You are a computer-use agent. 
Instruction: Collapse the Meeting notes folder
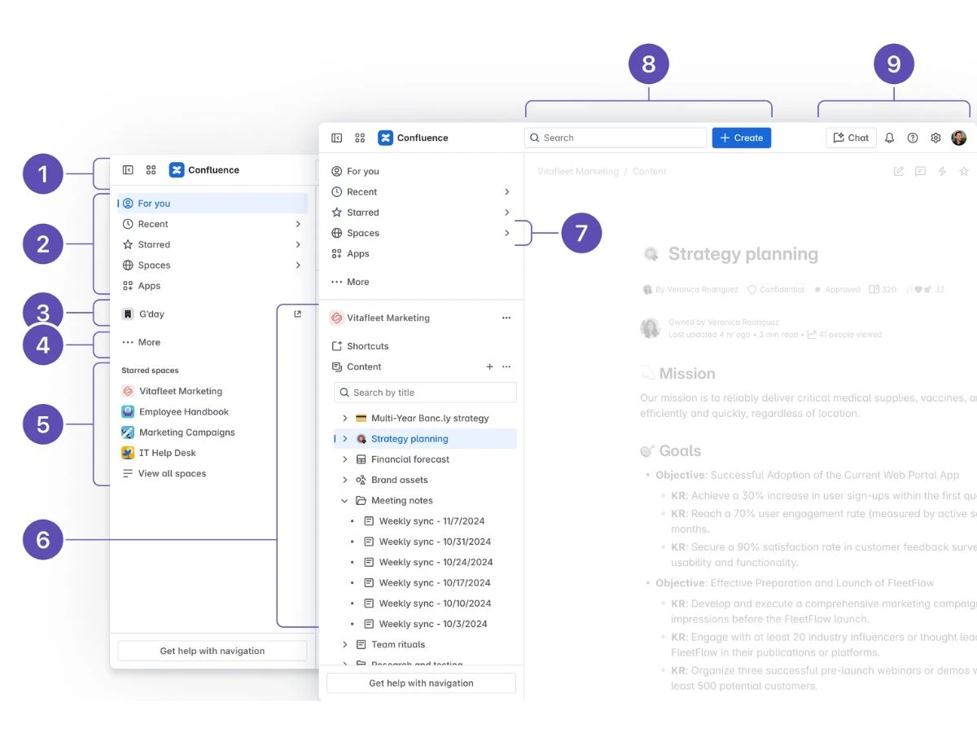pos(345,501)
